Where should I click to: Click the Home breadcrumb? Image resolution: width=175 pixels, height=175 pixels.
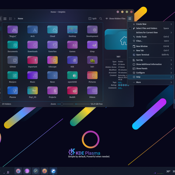[x=21, y=18]
